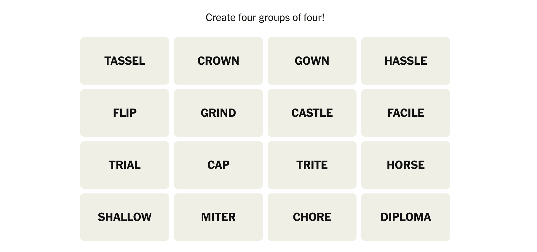Select the tile that anagrams to 'trail'

click(x=124, y=165)
